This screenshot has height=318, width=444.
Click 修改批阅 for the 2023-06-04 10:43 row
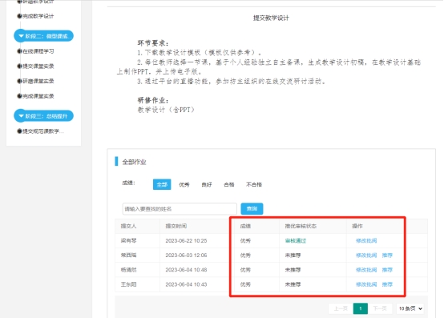366,284
